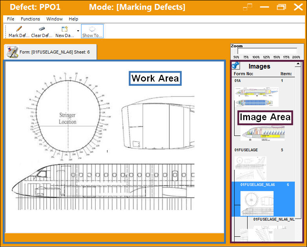Select the Mark Defect pencil tool
Screen dimensions: 307x247
point(19,32)
